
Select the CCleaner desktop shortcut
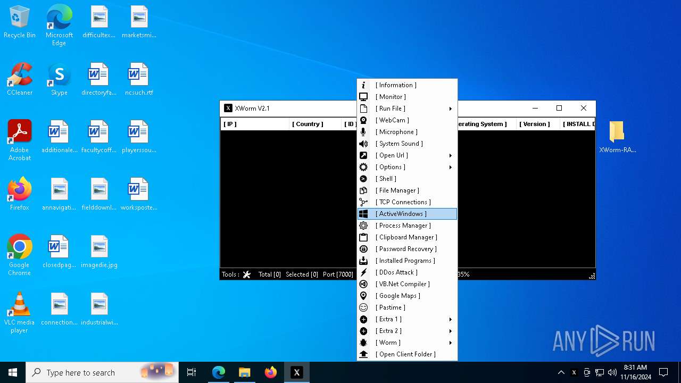(20, 80)
